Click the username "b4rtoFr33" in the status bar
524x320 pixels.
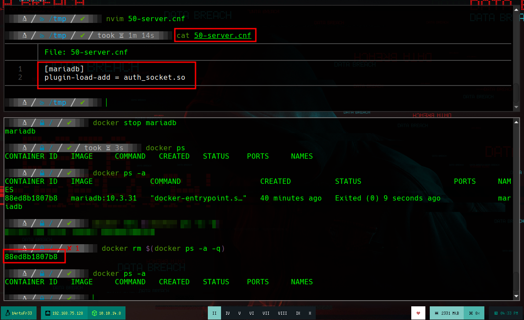22,313
